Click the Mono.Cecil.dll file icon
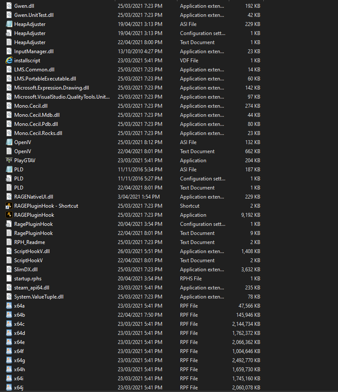This screenshot has height=392, width=338. coord(9,106)
